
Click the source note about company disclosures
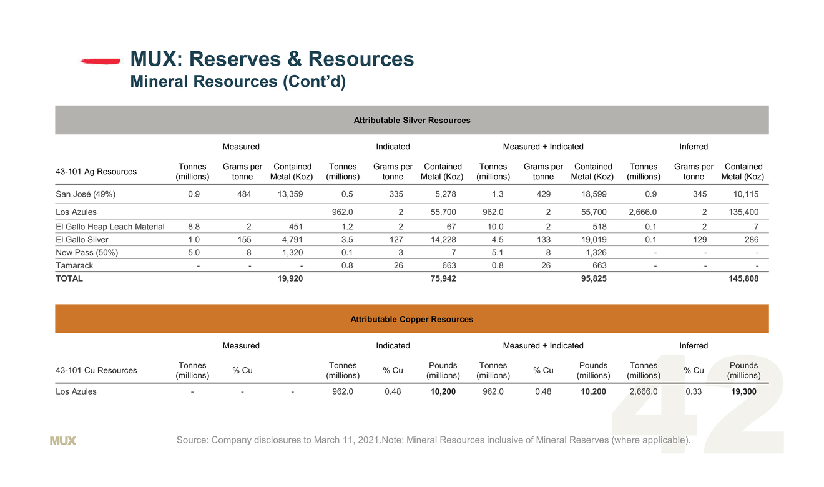click(x=434, y=440)
